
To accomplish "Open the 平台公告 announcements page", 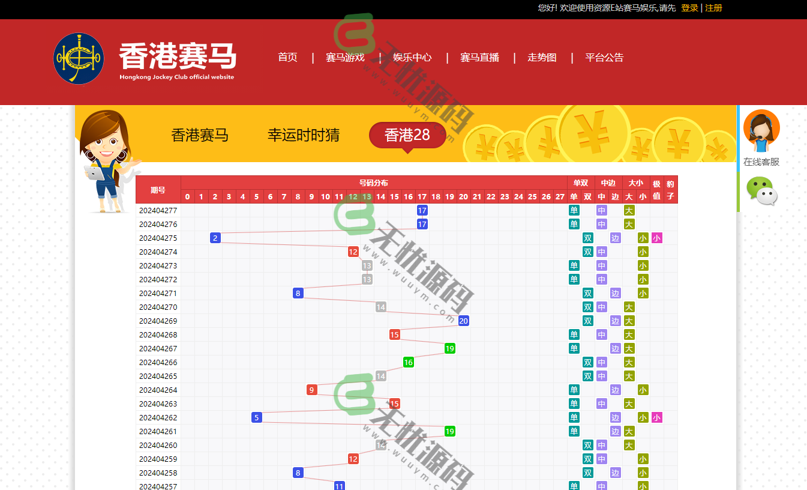I will [x=604, y=58].
